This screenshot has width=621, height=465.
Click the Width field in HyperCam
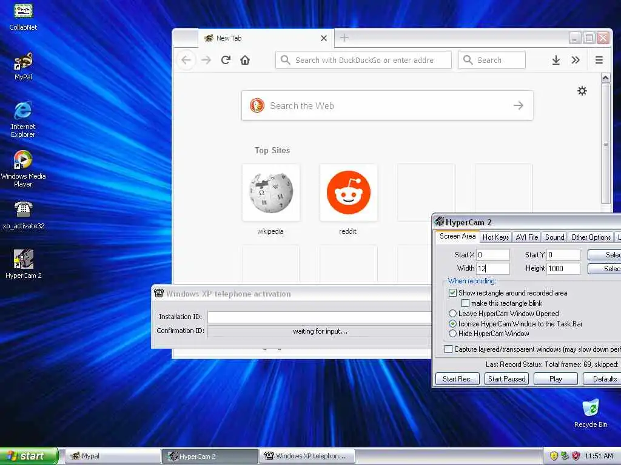(492, 268)
